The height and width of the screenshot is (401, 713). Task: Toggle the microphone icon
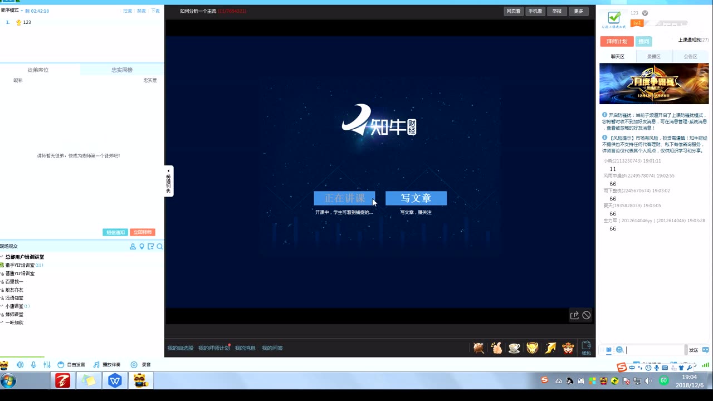point(33,365)
